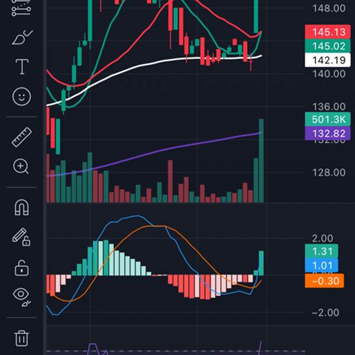Screen dimensions: 355x355
Task: Open the prediction and patterns tool at top
Action: [x=21, y=8]
